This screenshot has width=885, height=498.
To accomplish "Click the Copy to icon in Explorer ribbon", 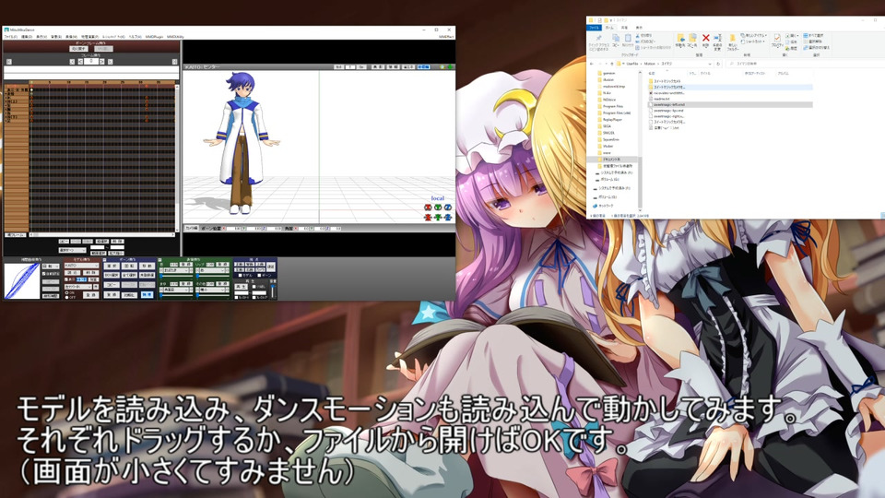I will point(692,38).
